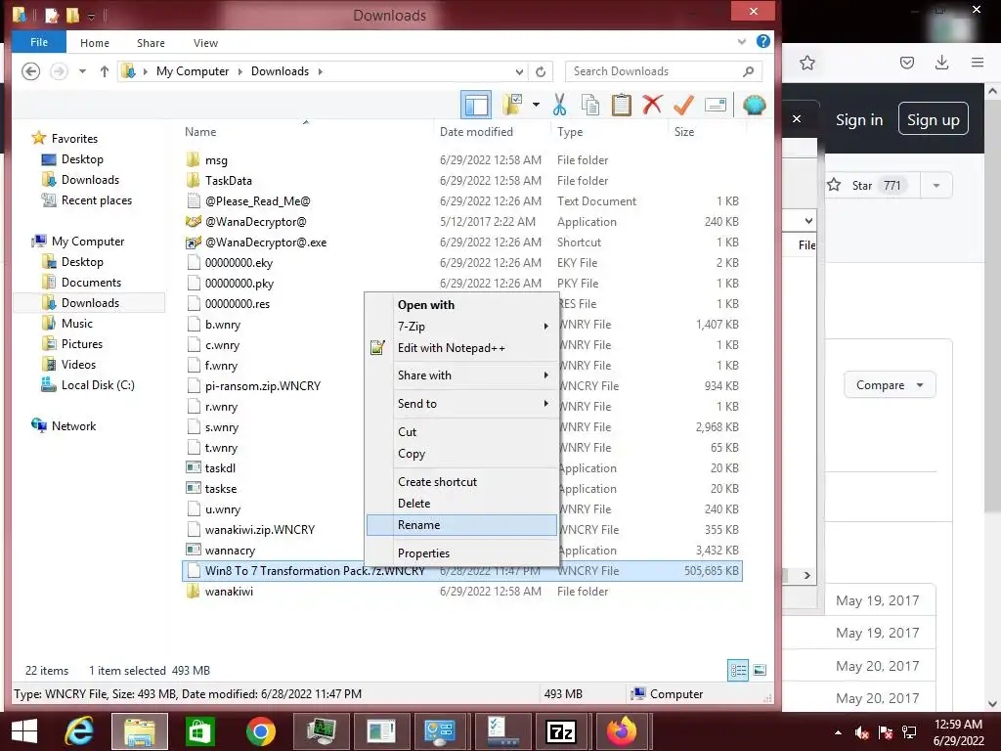The image size is (1001, 751).
Task: Launch Internet Explorer from taskbar
Action: tap(79, 731)
